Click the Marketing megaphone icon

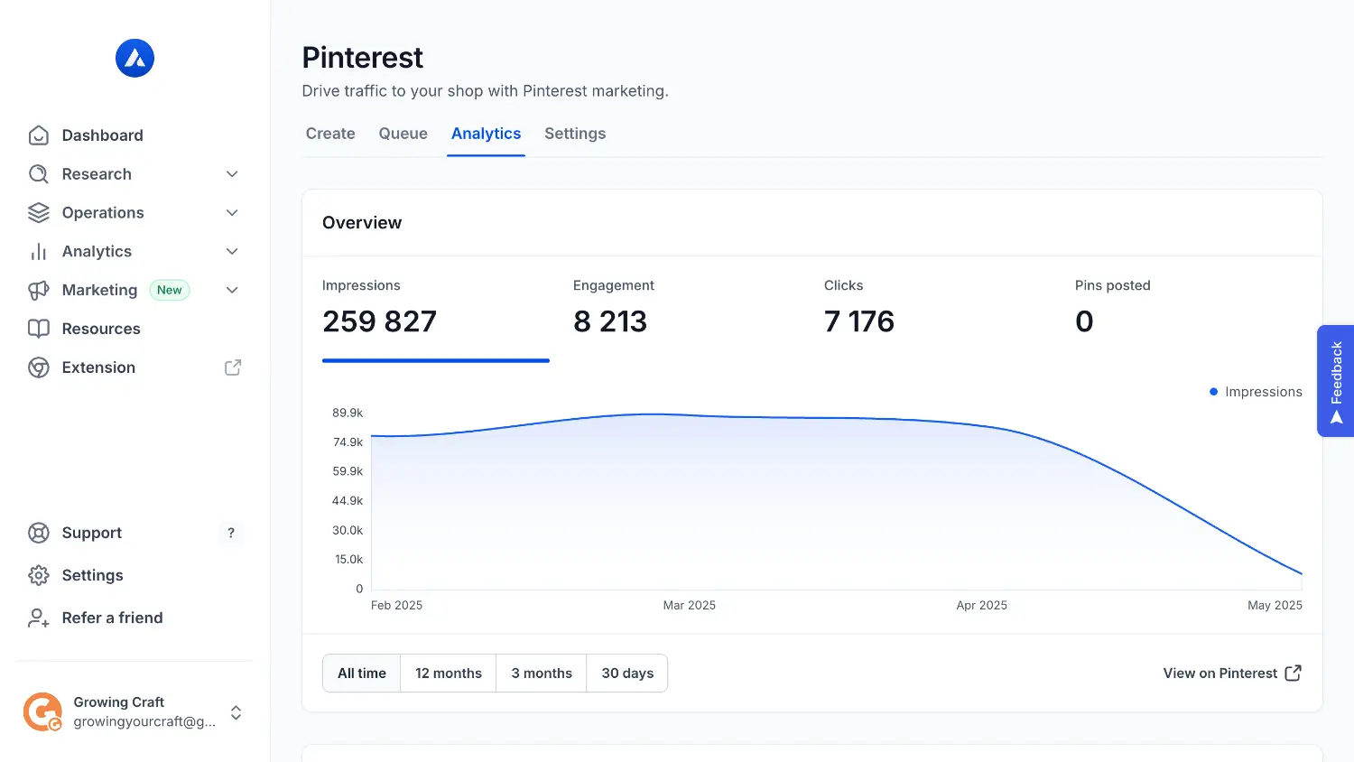[x=38, y=291]
